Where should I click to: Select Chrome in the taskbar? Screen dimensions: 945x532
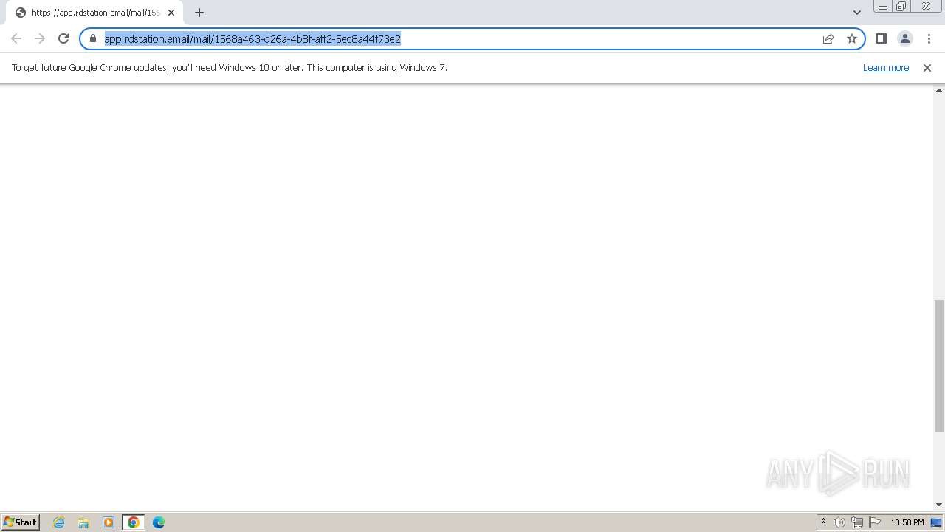click(134, 522)
